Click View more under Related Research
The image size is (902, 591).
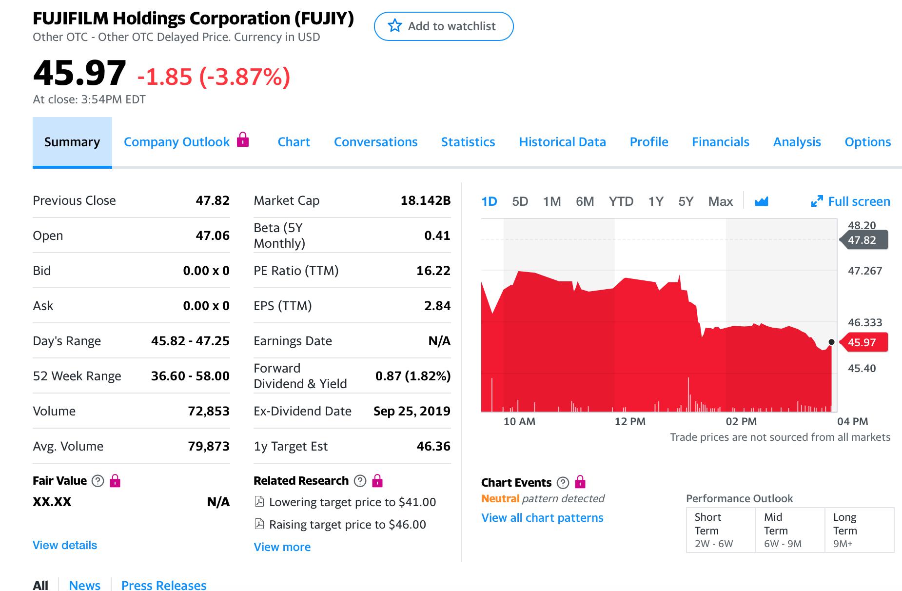pyautogui.click(x=282, y=547)
